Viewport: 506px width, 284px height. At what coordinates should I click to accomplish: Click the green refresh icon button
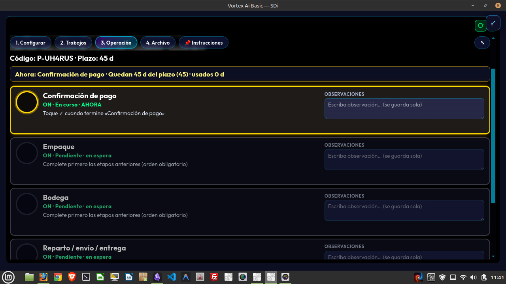[x=481, y=26]
